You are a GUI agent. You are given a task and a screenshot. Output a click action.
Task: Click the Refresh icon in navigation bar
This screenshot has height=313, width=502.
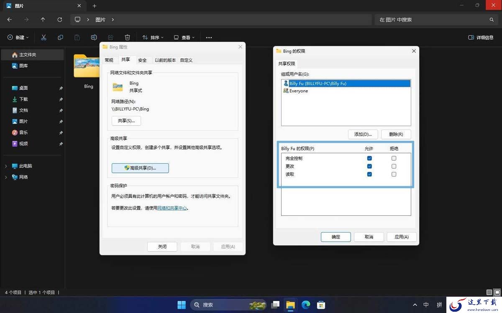[60, 20]
